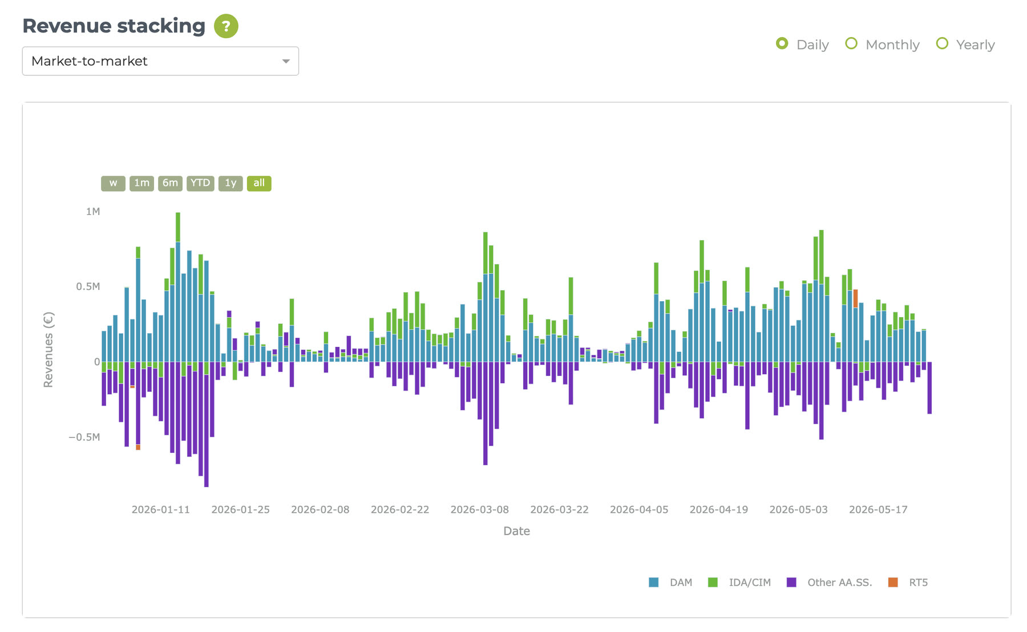This screenshot has height=632, width=1027.
Task: Set chart range to all
Action: tap(259, 183)
